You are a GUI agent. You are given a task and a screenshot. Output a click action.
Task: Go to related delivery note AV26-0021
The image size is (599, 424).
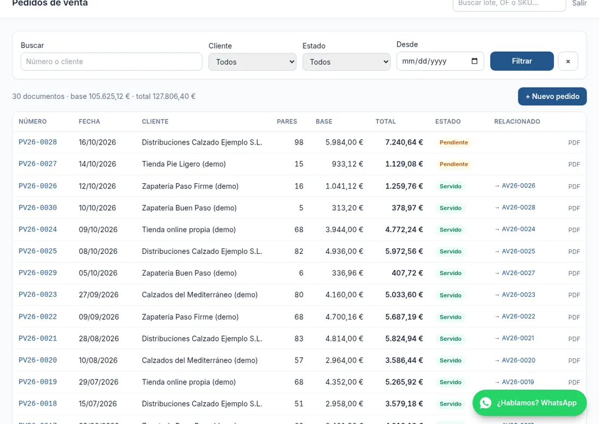[x=514, y=338]
